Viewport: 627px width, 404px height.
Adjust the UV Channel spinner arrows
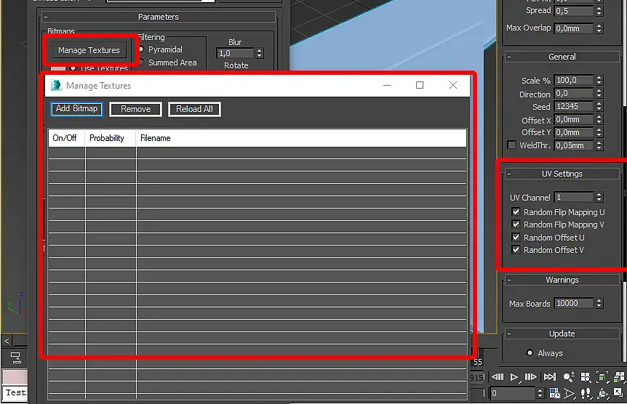pos(599,197)
